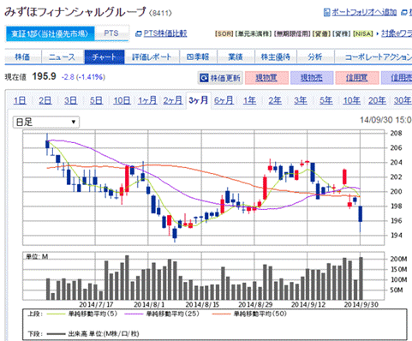Open the 業績 tab
The width and height of the screenshot is (412, 341).
(236, 57)
